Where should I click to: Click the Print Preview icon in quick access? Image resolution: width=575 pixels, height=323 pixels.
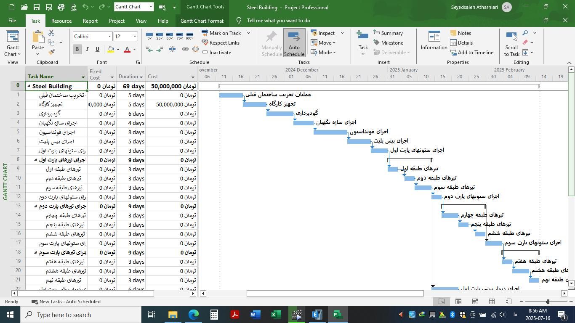73,7
